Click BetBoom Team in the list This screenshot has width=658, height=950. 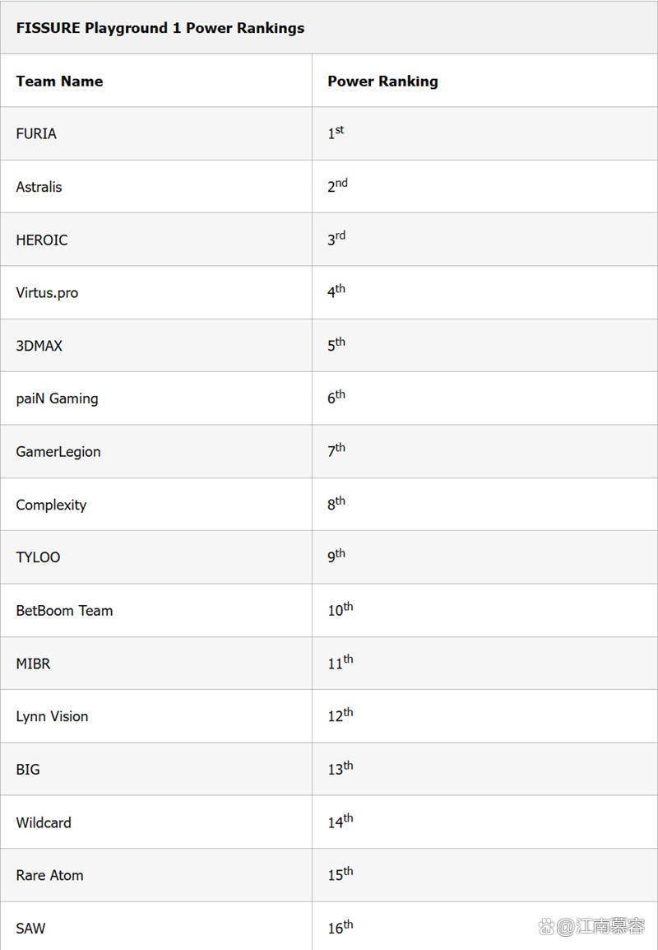tap(64, 611)
